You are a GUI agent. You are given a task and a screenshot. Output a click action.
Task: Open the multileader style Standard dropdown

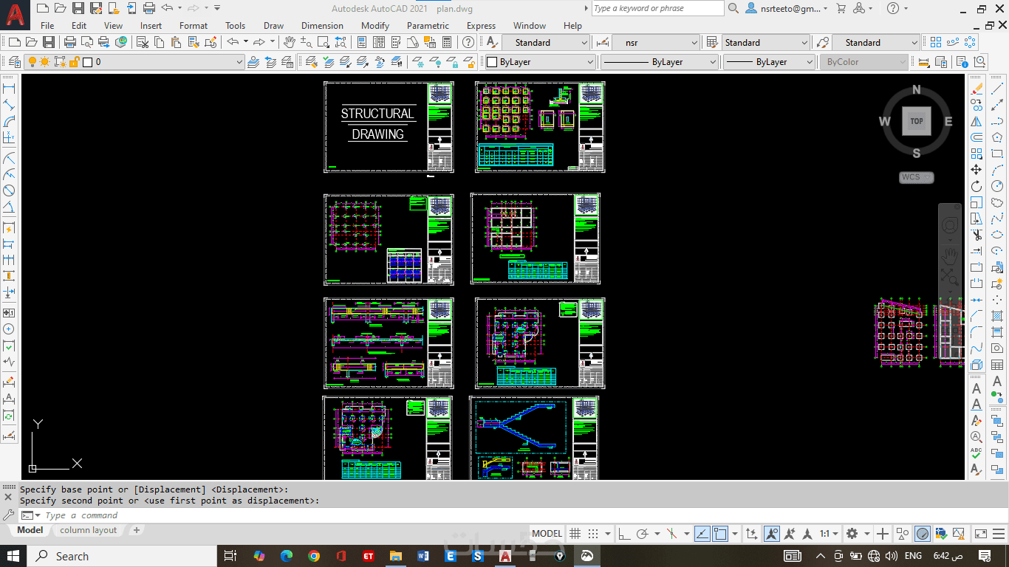click(x=875, y=42)
